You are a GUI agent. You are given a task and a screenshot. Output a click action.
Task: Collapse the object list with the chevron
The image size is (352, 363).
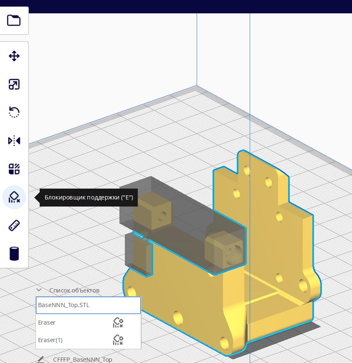[x=39, y=290]
